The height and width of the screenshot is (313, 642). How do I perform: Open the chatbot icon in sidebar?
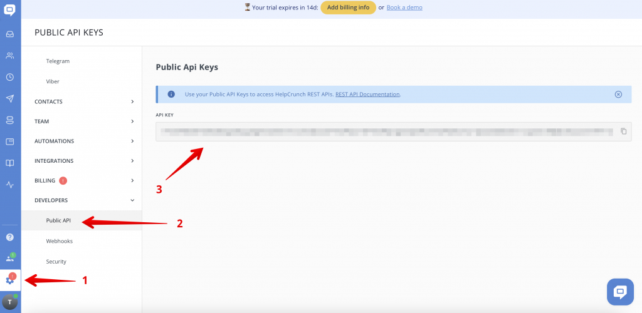[x=10, y=120]
